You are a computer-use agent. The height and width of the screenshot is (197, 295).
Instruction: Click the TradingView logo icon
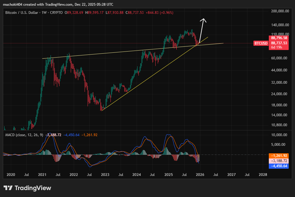[8, 188]
